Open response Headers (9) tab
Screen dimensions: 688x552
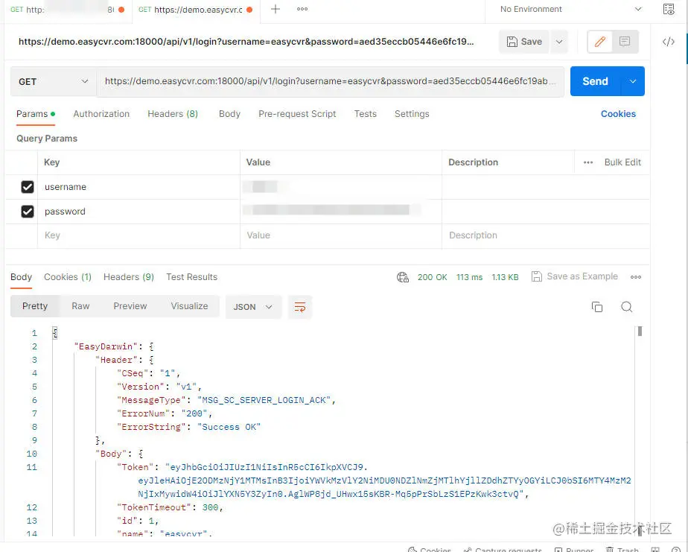click(129, 277)
